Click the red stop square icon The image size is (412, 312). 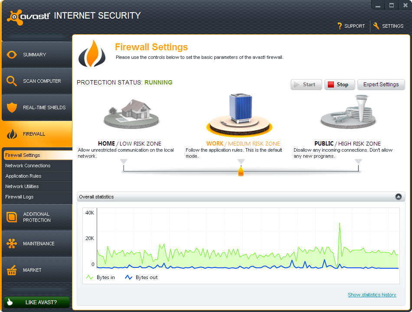(x=331, y=84)
